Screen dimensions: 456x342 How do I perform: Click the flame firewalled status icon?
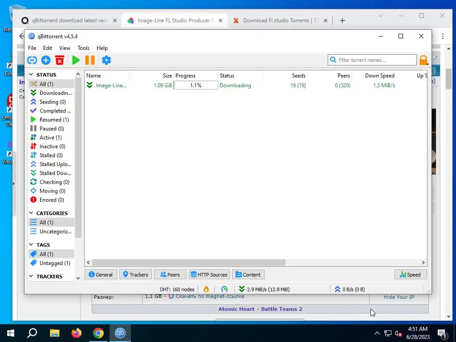pyautogui.click(x=206, y=289)
